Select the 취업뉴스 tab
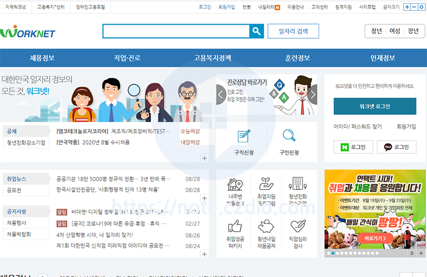This screenshot has height=277, width=427. [26, 179]
